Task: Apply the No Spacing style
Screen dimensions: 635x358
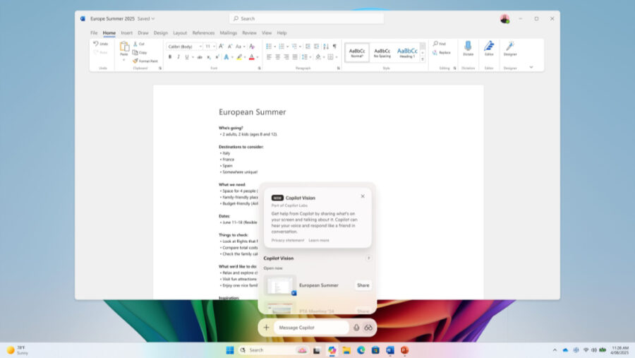Action: point(382,52)
